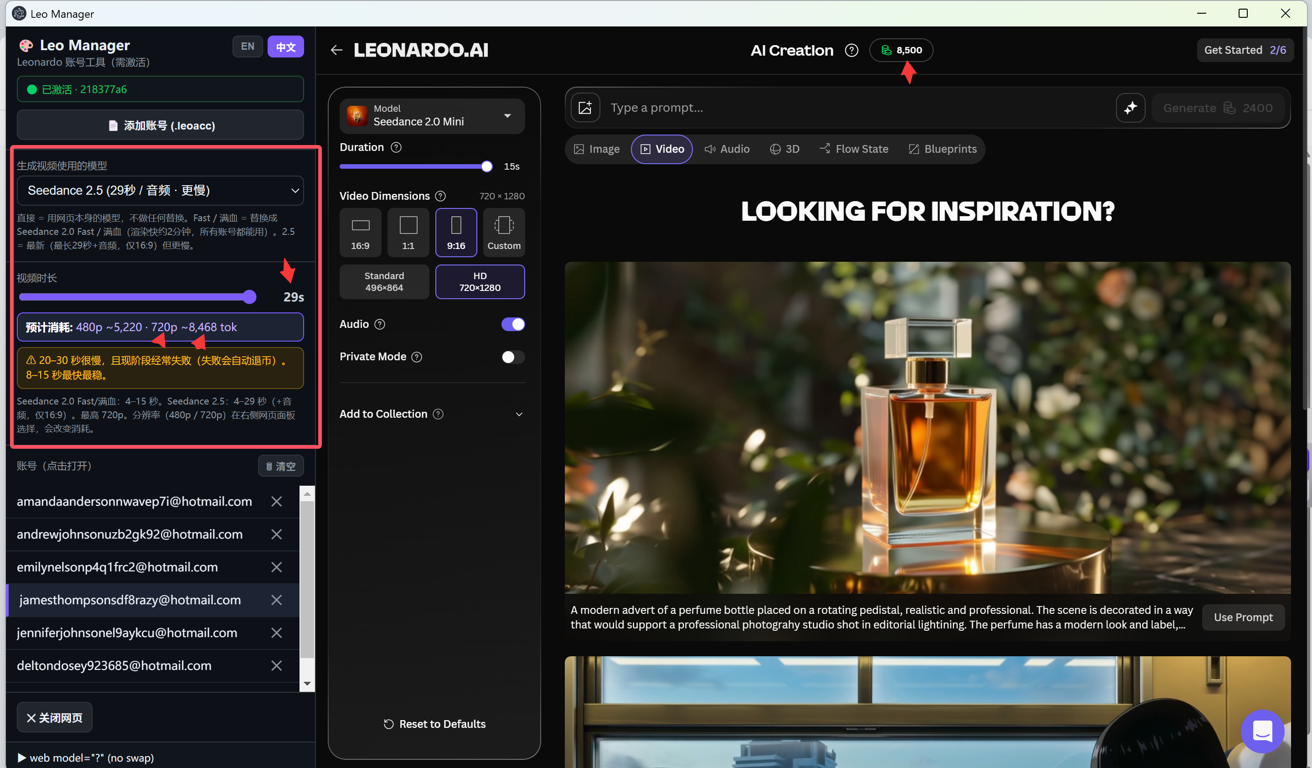This screenshot has height=768, width=1312.
Task: Click the add image icon in prompt bar
Action: coord(585,108)
